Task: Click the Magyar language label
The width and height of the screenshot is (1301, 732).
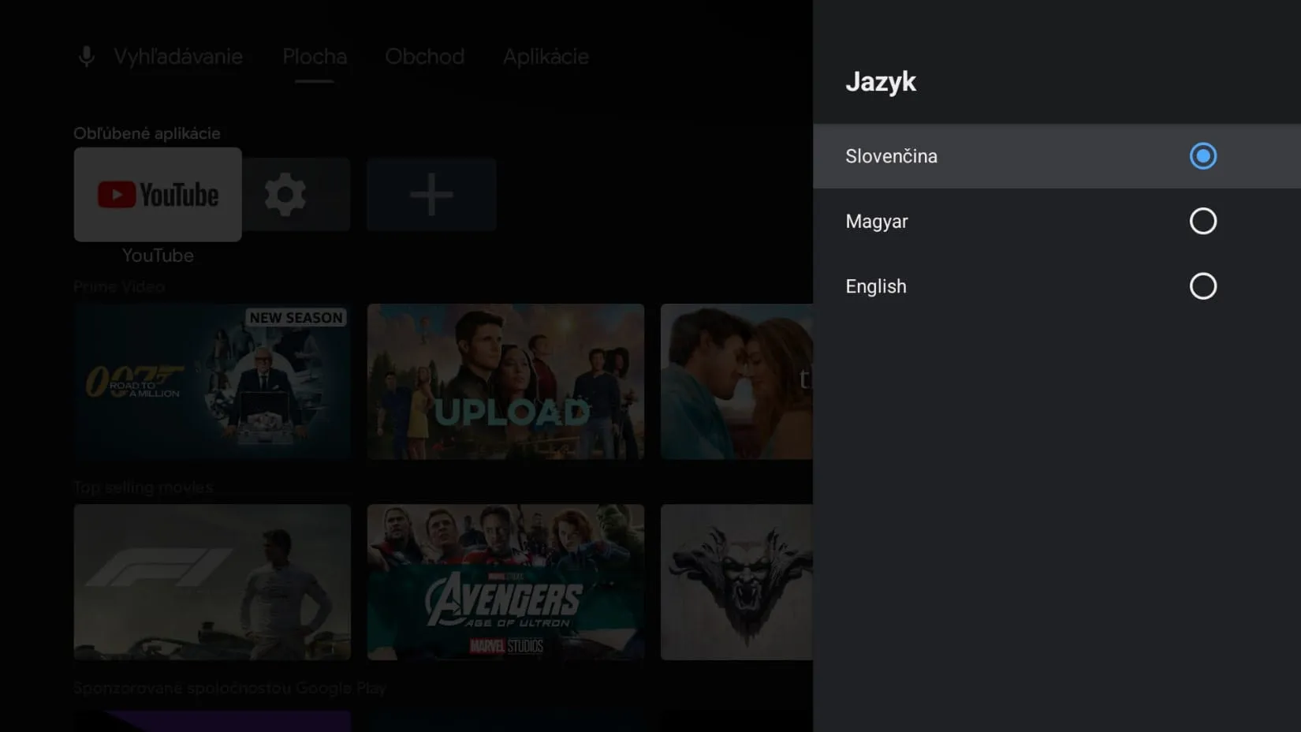Action: [x=877, y=222]
